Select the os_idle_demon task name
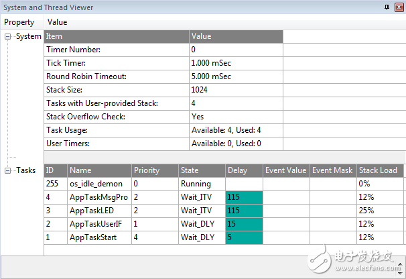Viewport: 406px width, 279px height. pos(96,184)
